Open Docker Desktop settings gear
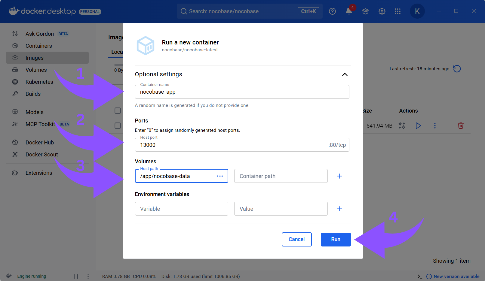Screen dimensions: 485x281 tap(382, 11)
